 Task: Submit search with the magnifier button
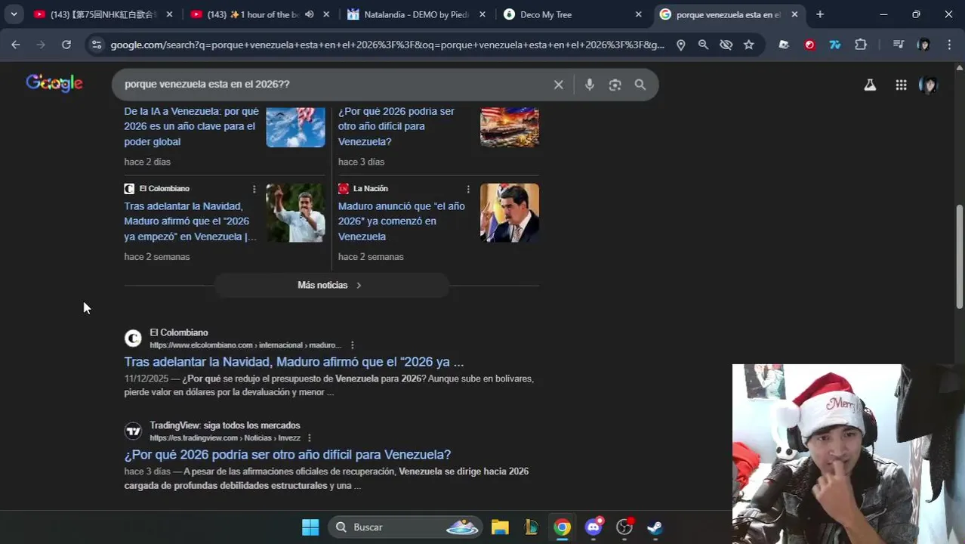click(x=640, y=85)
